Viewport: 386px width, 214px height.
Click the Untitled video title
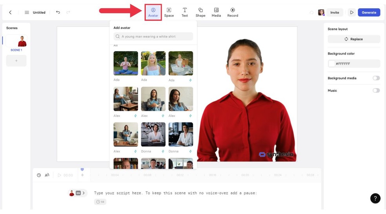[39, 13]
